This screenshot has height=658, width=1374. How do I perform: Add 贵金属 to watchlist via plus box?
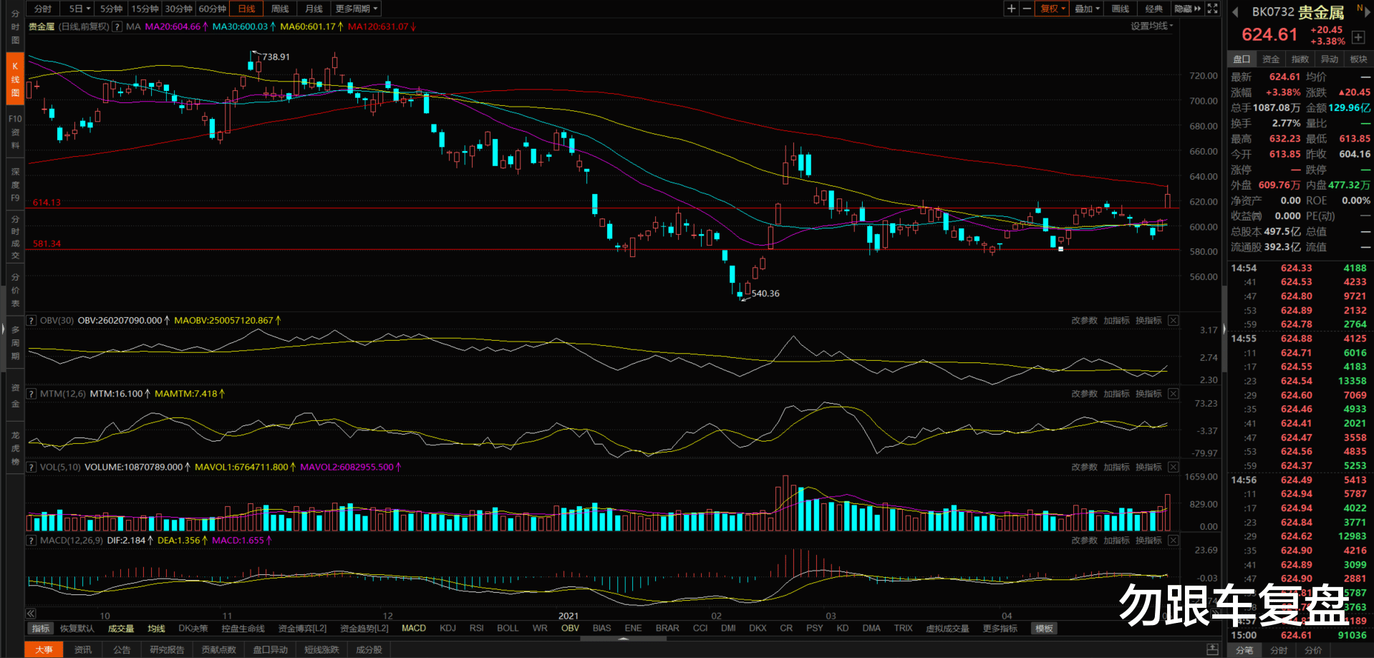1358,37
